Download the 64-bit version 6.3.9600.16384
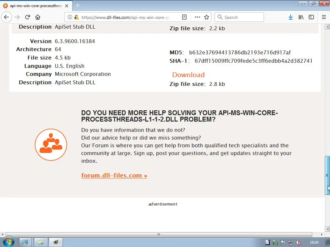The image size is (330, 247). tap(188, 75)
